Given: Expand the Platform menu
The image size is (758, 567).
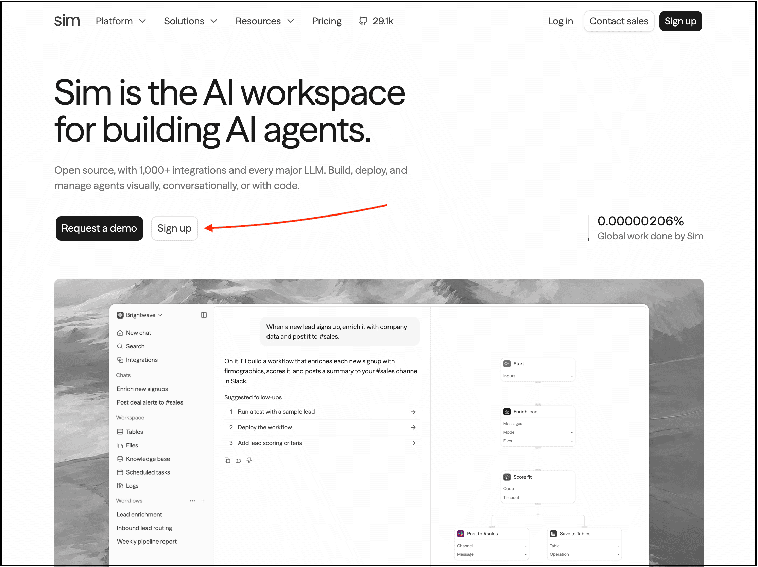Looking at the screenshot, I should 121,21.
